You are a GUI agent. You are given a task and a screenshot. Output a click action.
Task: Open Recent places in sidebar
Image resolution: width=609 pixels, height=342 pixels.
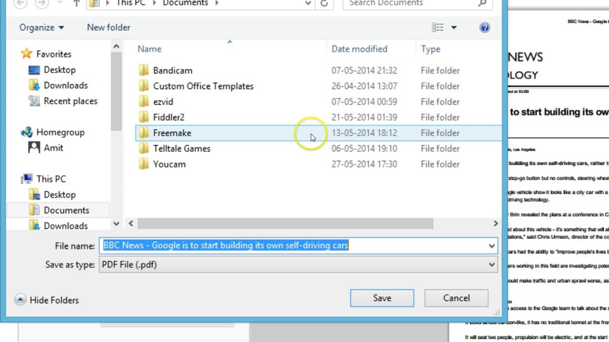pos(70,101)
